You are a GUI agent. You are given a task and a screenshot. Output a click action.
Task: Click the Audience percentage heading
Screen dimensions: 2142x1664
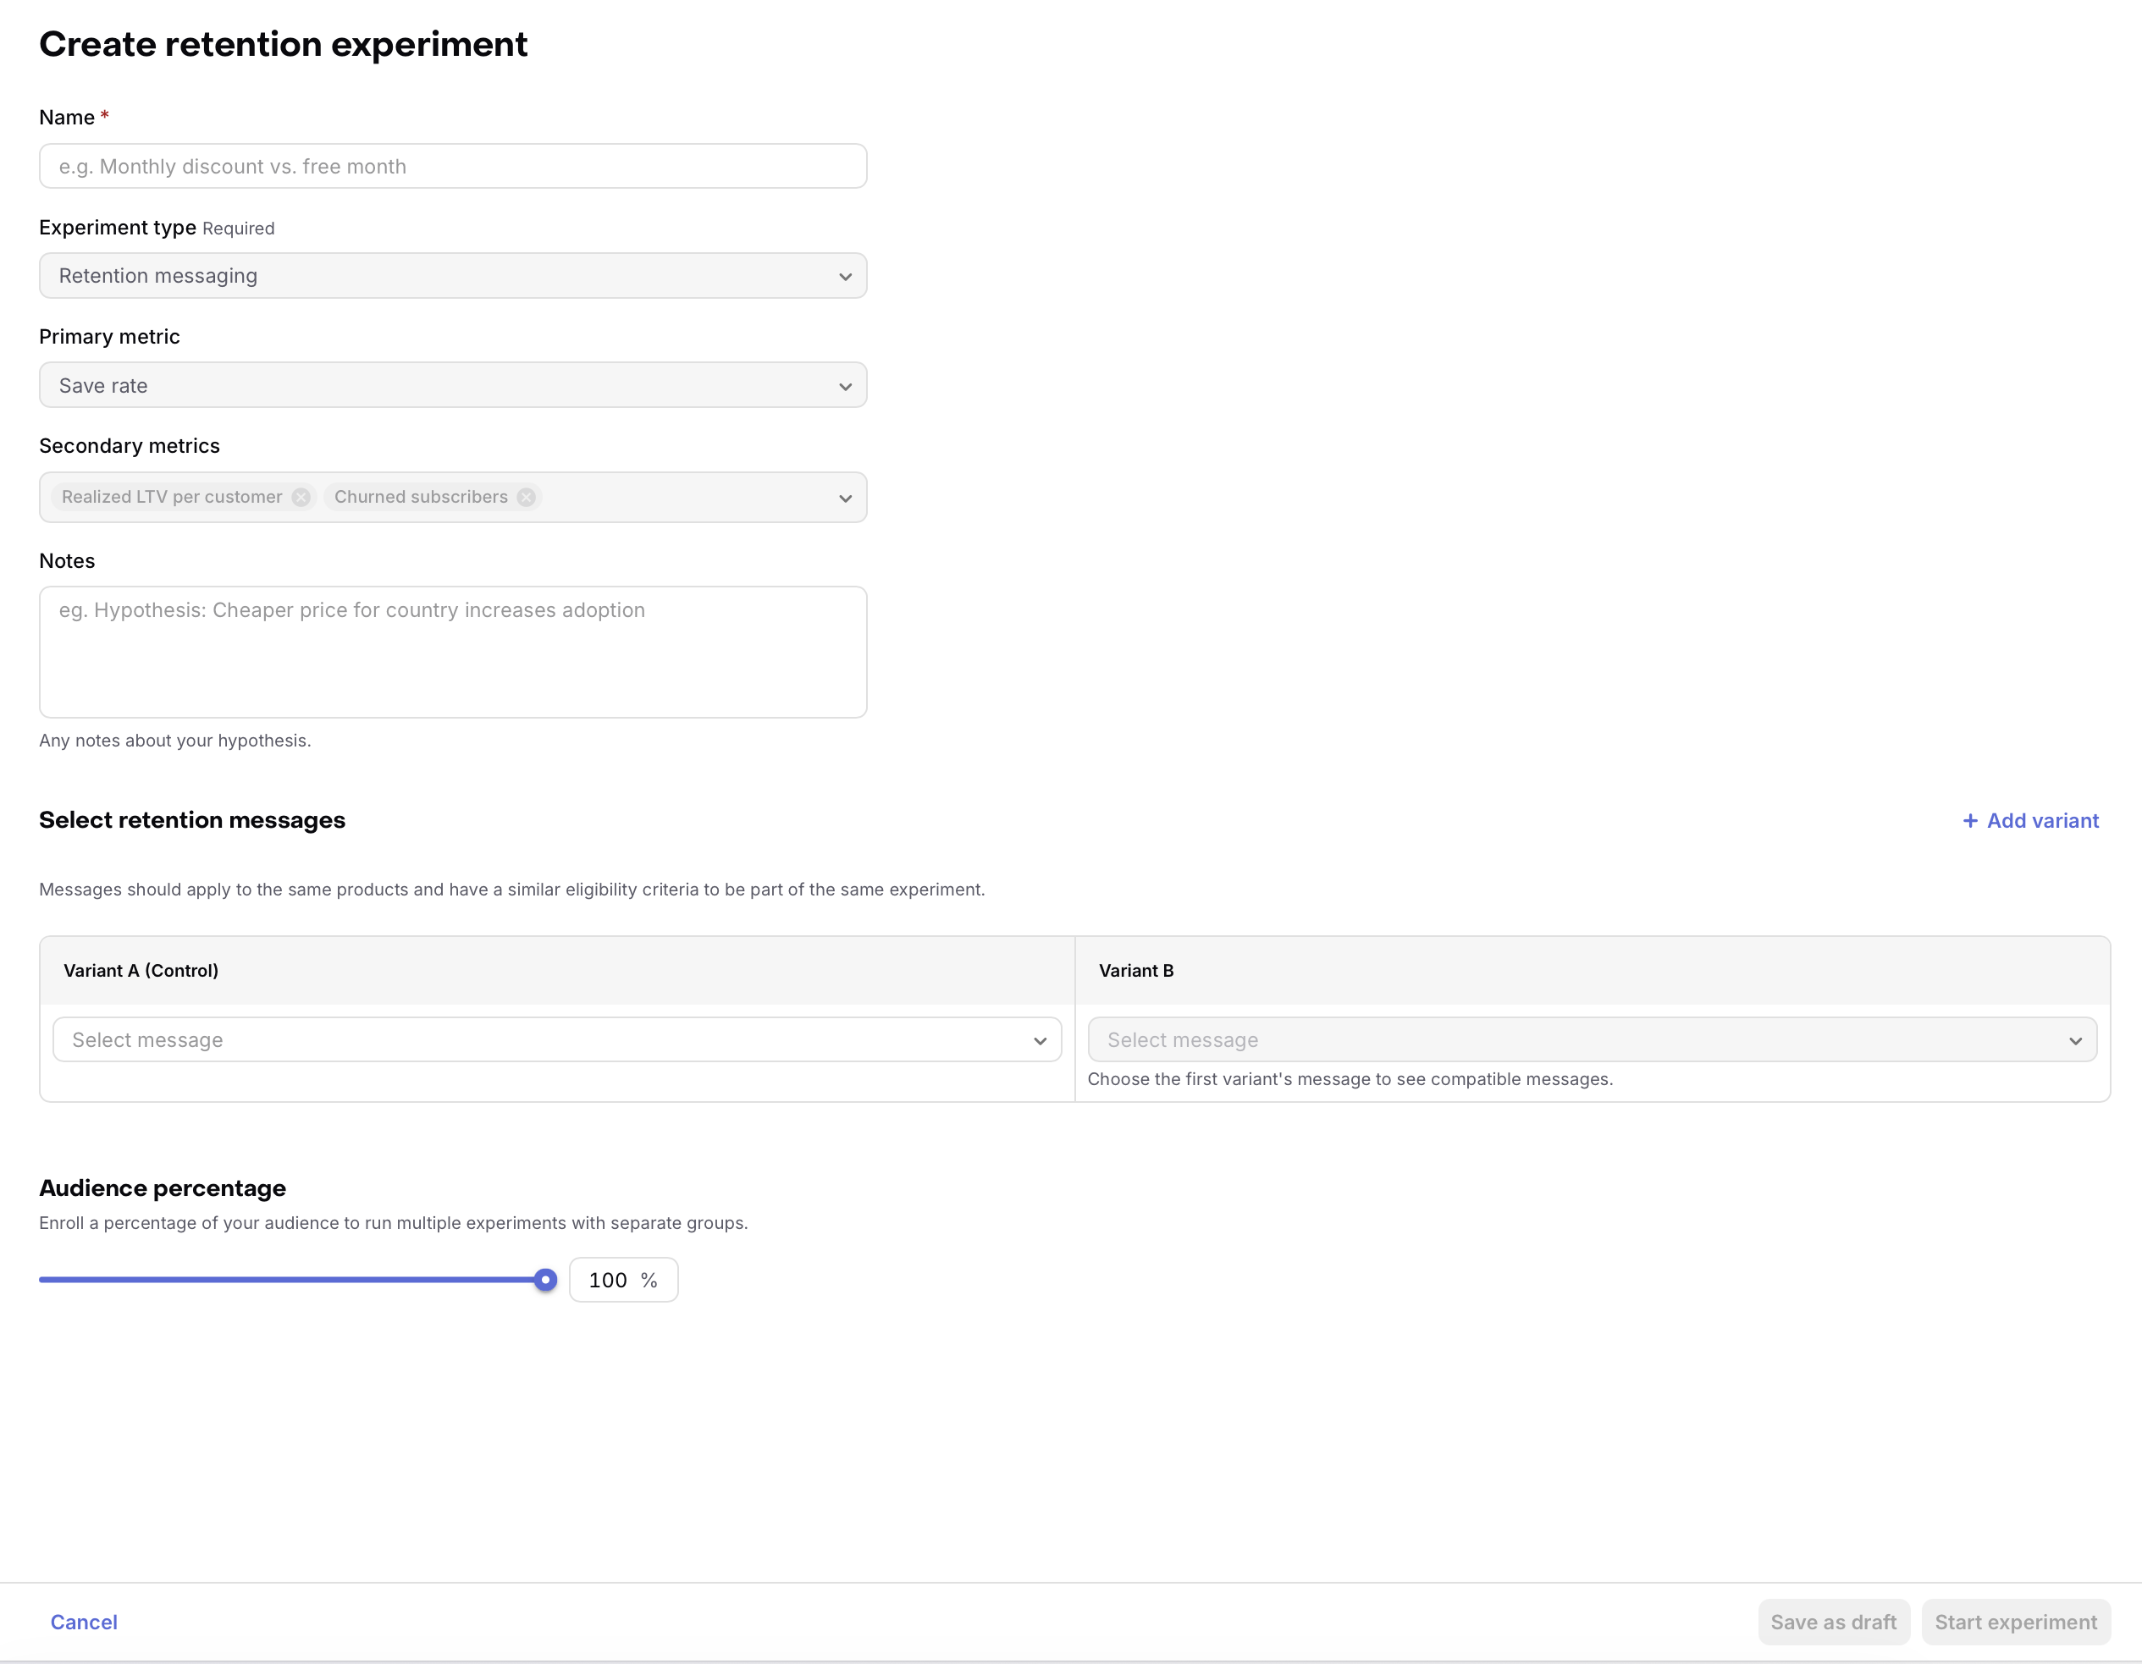pyautogui.click(x=163, y=1188)
